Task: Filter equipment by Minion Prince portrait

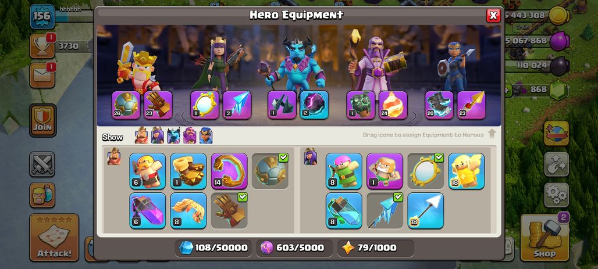Action: (x=173, y=135)
